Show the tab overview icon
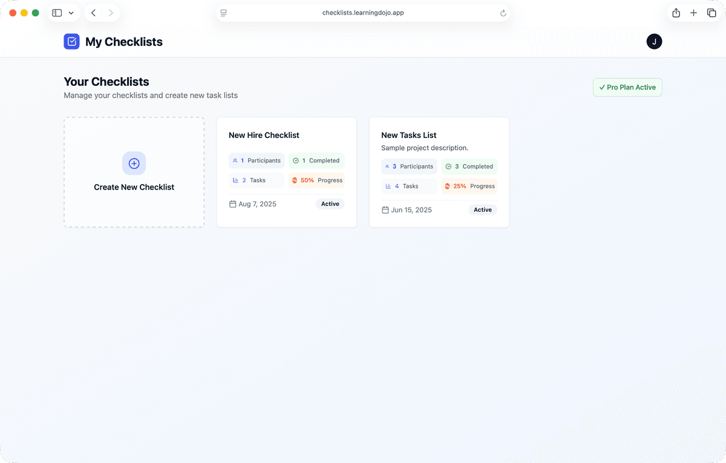 [x=711, y=13]
